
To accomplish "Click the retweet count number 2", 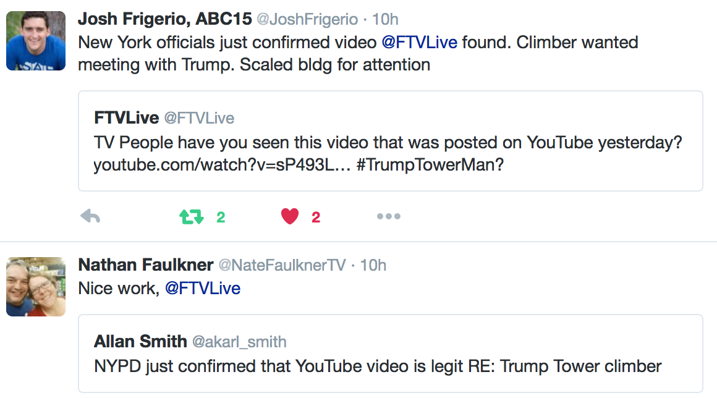I will point(221,218).
